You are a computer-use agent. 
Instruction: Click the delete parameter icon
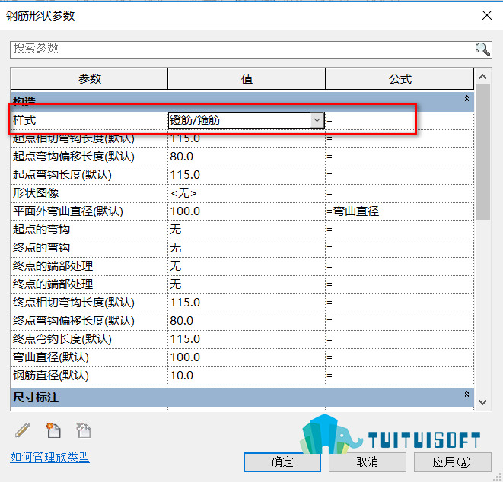click(84, 430)
